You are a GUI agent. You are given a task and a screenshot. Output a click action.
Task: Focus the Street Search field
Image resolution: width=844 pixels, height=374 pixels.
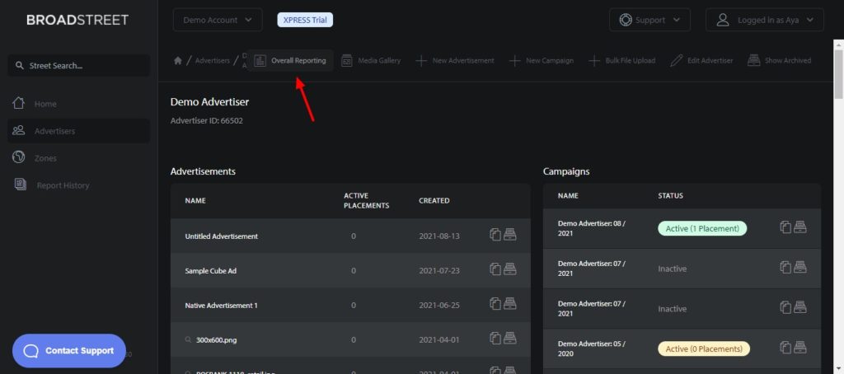click(78, 66)
